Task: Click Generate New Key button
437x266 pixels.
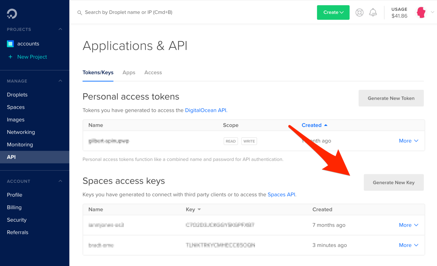Action: pyautogui.click(x=394, y=183)
